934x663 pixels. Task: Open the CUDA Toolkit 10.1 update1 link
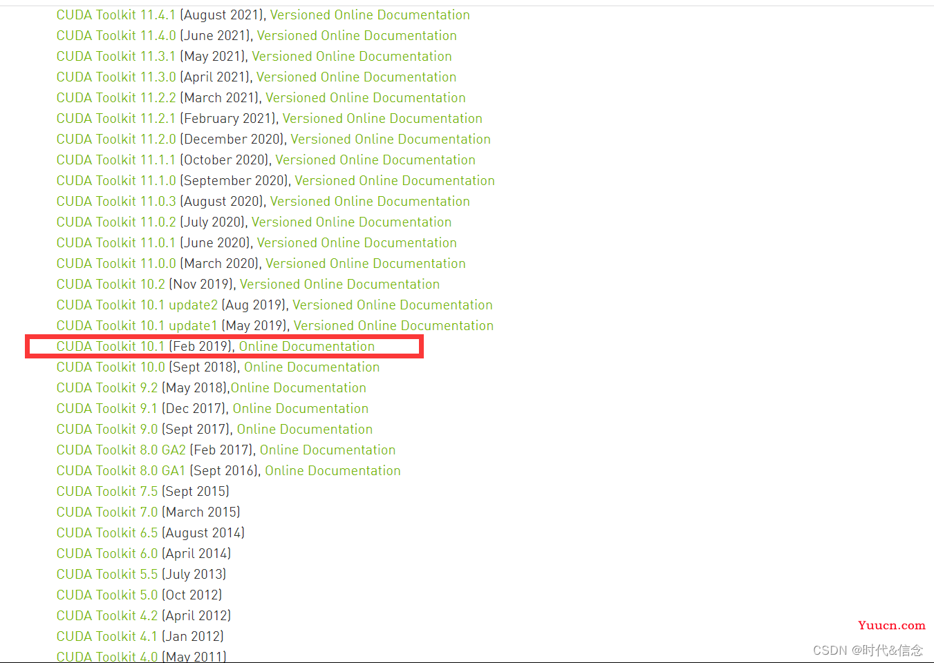(137, 325)
